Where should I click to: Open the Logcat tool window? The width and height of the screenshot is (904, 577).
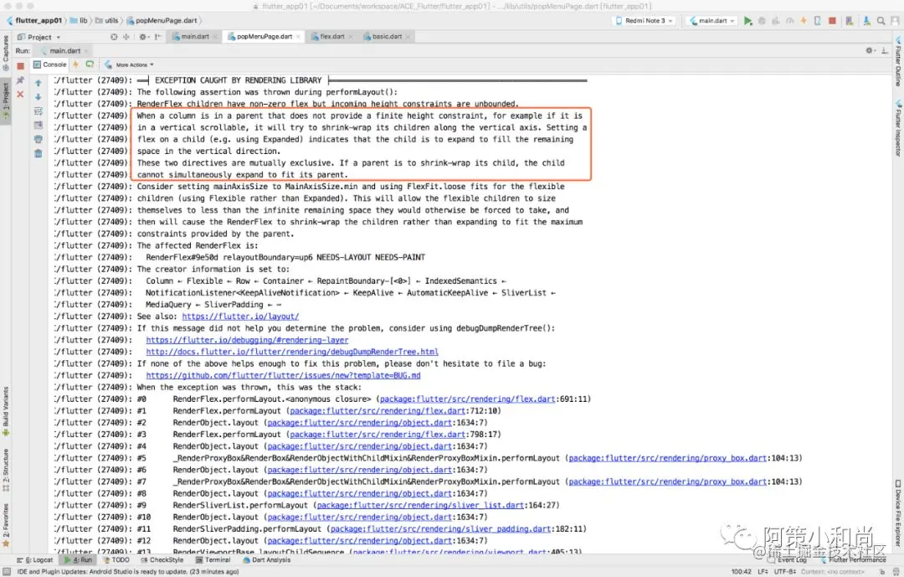click(x=35, y=559)
